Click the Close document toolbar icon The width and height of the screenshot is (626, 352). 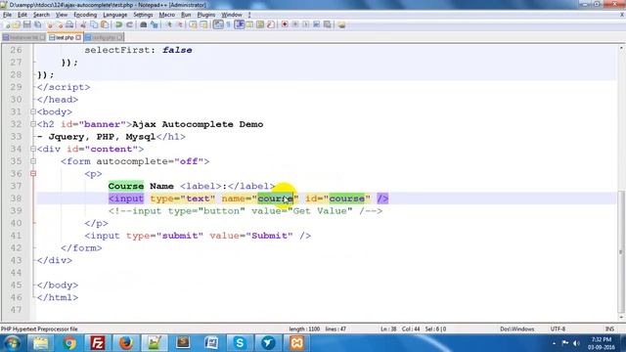(x=50, y=24)
